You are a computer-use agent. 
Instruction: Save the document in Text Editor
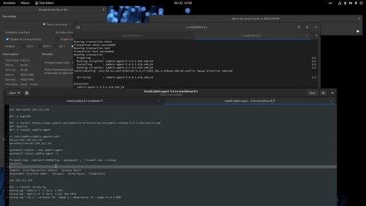pos(312,93)
